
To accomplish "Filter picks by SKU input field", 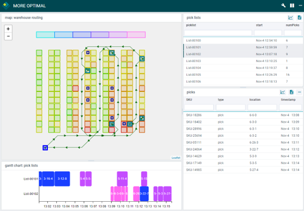I will click(199, 107).
